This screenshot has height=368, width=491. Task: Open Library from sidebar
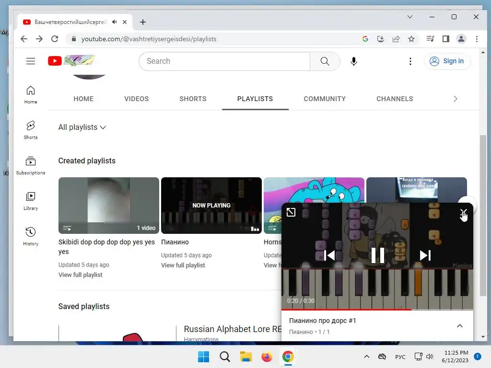coord(31,201)
